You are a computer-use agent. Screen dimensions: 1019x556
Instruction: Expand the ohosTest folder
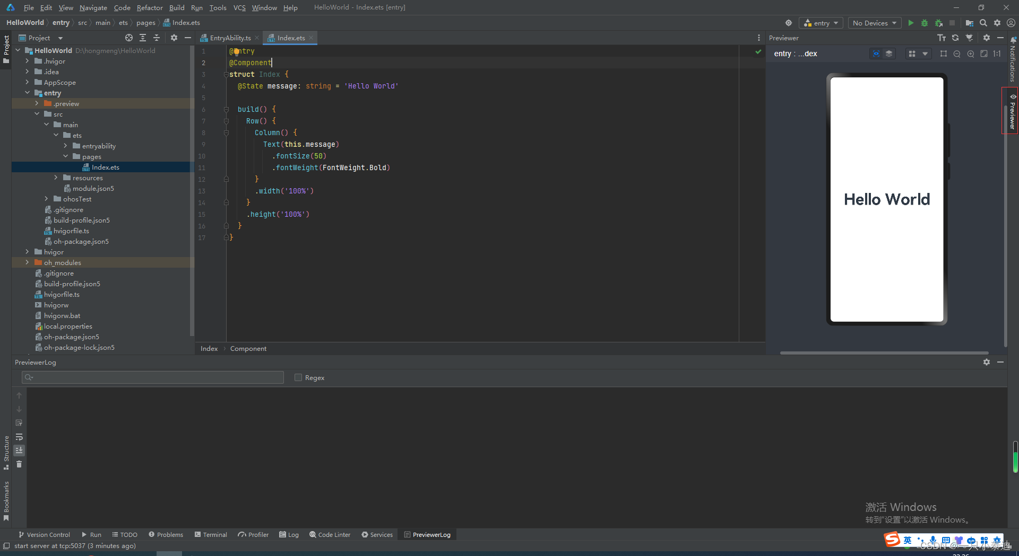click(47, 199)
